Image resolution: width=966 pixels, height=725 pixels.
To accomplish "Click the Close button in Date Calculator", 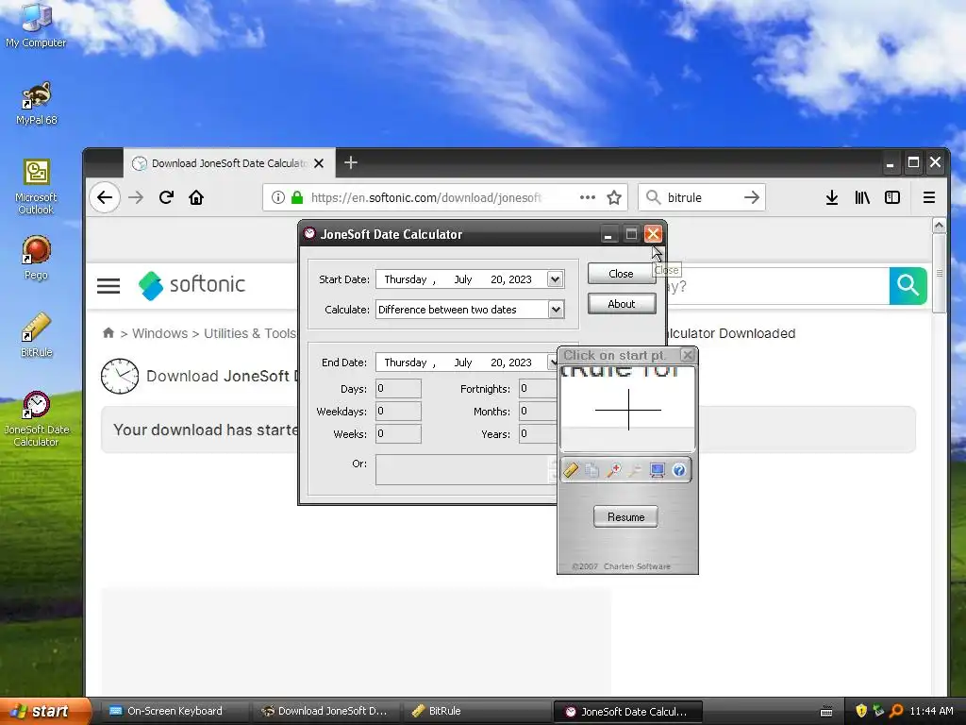I will [621, 274].
